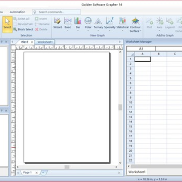Image resolution: width=182 pixels, height=182 pixels.
Task: Click the blank plot page
Action: (x=67, y=107)
